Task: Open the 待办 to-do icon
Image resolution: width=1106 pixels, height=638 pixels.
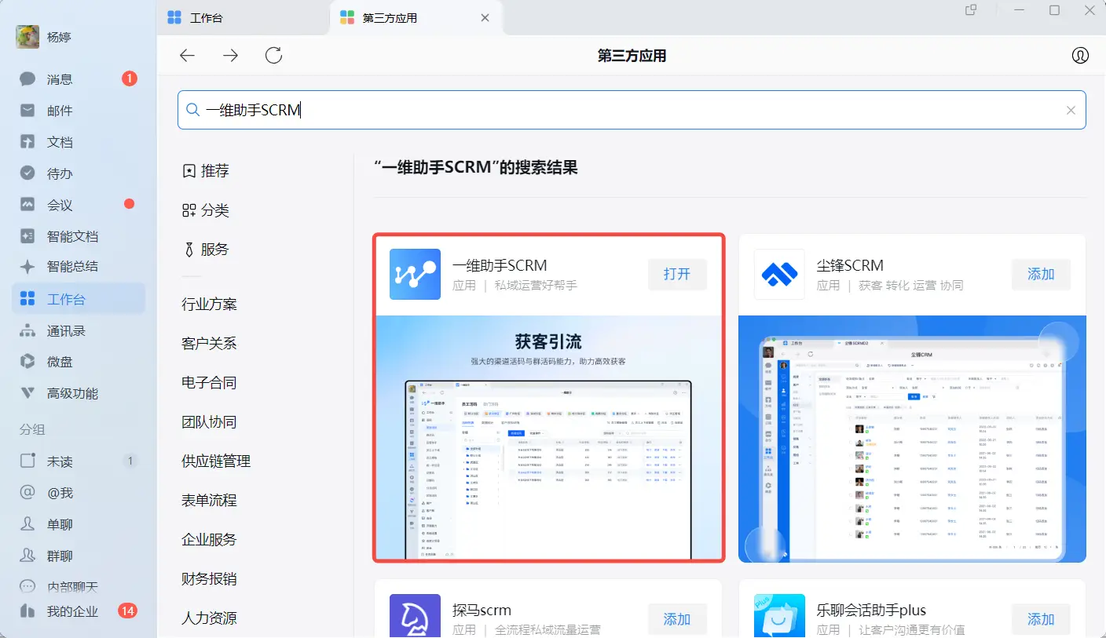Action: [x=27, y=173]
